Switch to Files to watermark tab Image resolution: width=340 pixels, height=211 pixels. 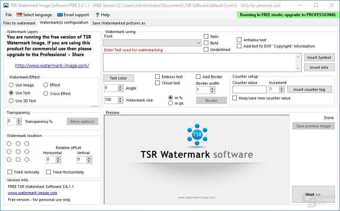coord(19,23)
